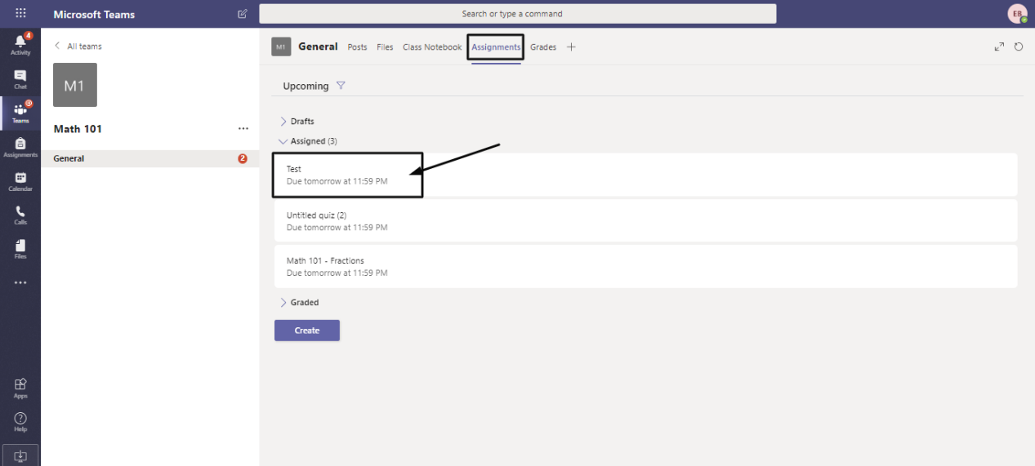Collapse the Assigned (3) section
The width and height of the screenshot is (1035, 466).
308,141
